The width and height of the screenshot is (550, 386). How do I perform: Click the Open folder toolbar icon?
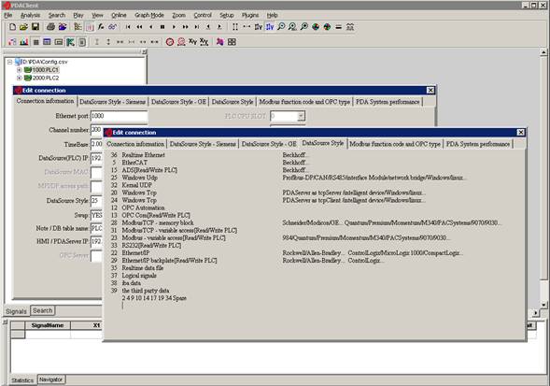pos(23,27)
